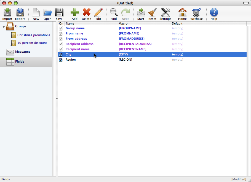This screenshot has height=182, width=251.
Task: Uncheck the City field checkbox
Action: coord(61,54)
